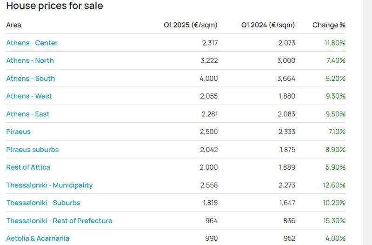Image resolution: width=372 pixels, height=245 pixels.
Task: Click the Q1 2024 (€/sqm) column header
Action: tap(268, 25)
